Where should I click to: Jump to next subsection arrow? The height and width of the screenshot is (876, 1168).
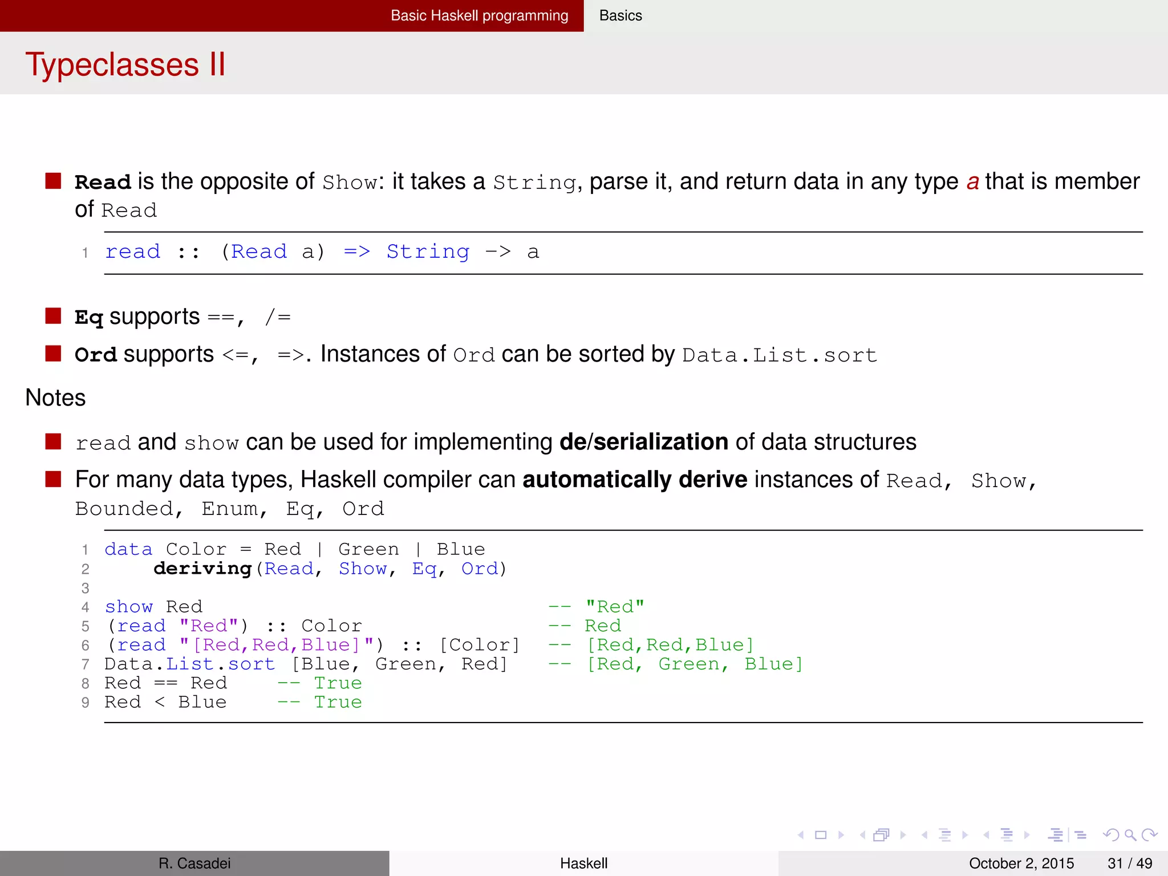pos(965,835)
